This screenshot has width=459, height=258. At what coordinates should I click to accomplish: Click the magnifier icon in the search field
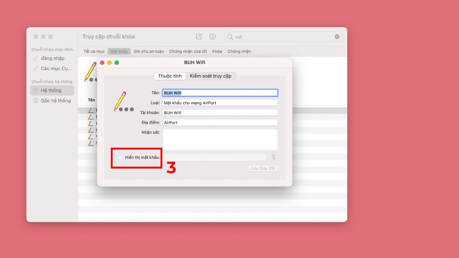pyautogui.click(x=230, y=36)
